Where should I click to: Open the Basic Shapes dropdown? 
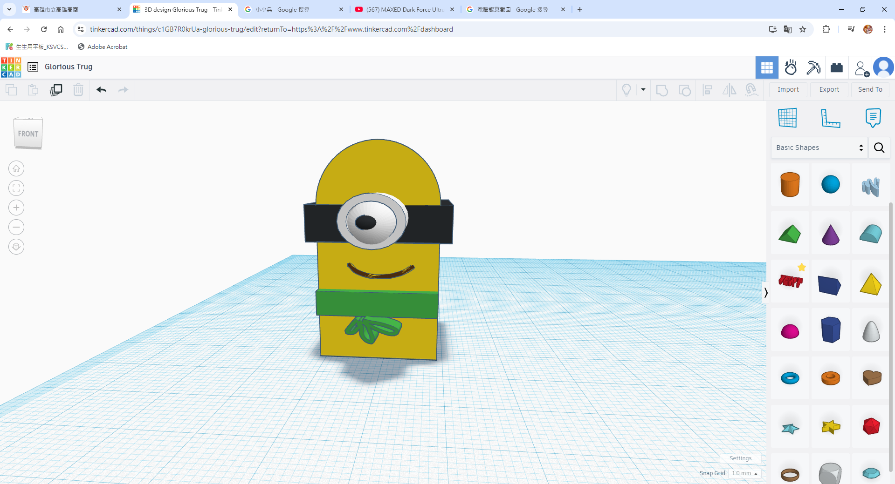[819, 148]
